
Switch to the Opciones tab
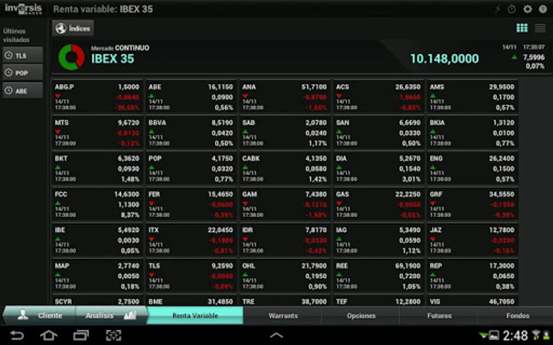tap(361, 315)
